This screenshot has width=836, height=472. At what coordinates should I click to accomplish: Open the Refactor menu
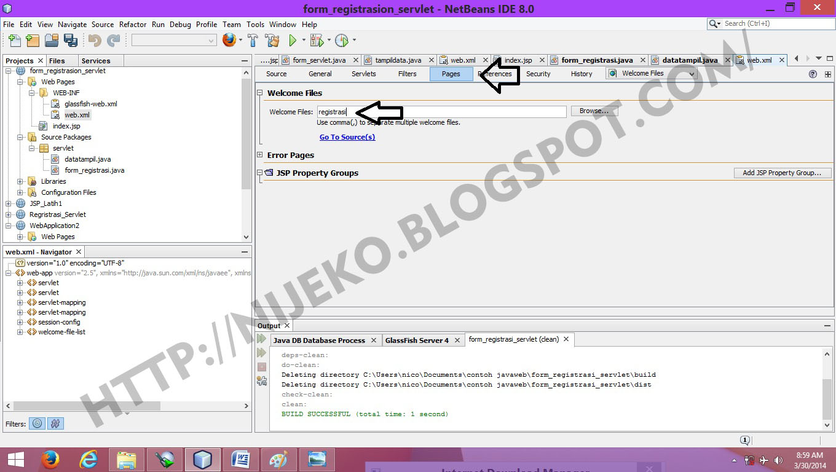point(133,25)
